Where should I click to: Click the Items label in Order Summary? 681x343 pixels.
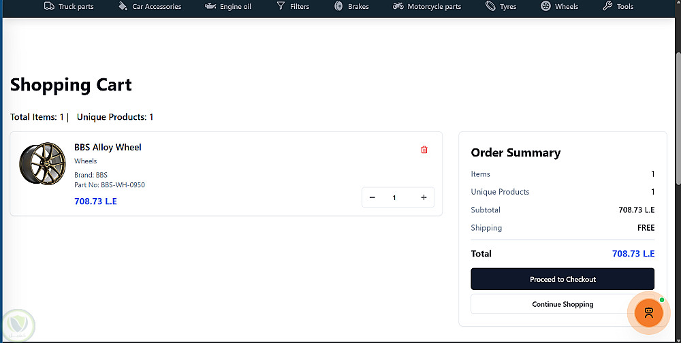coord(480,174)
